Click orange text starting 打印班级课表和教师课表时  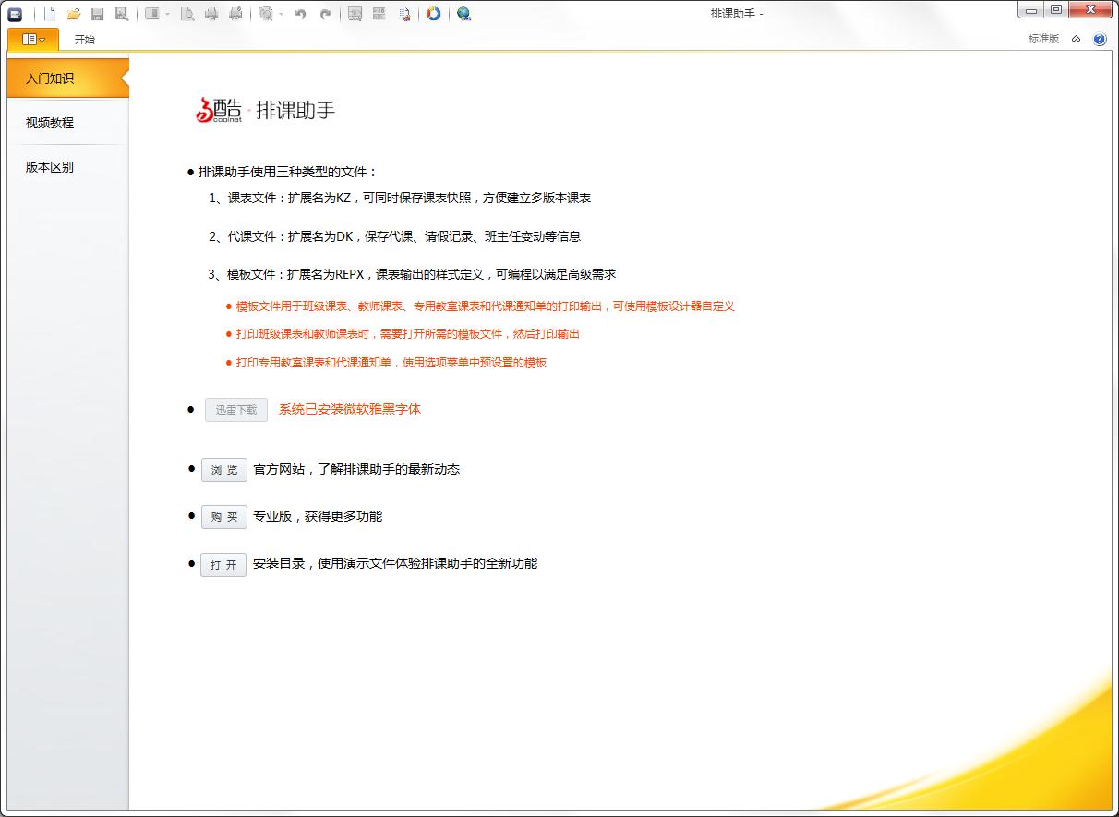click(x=408, y=334)
